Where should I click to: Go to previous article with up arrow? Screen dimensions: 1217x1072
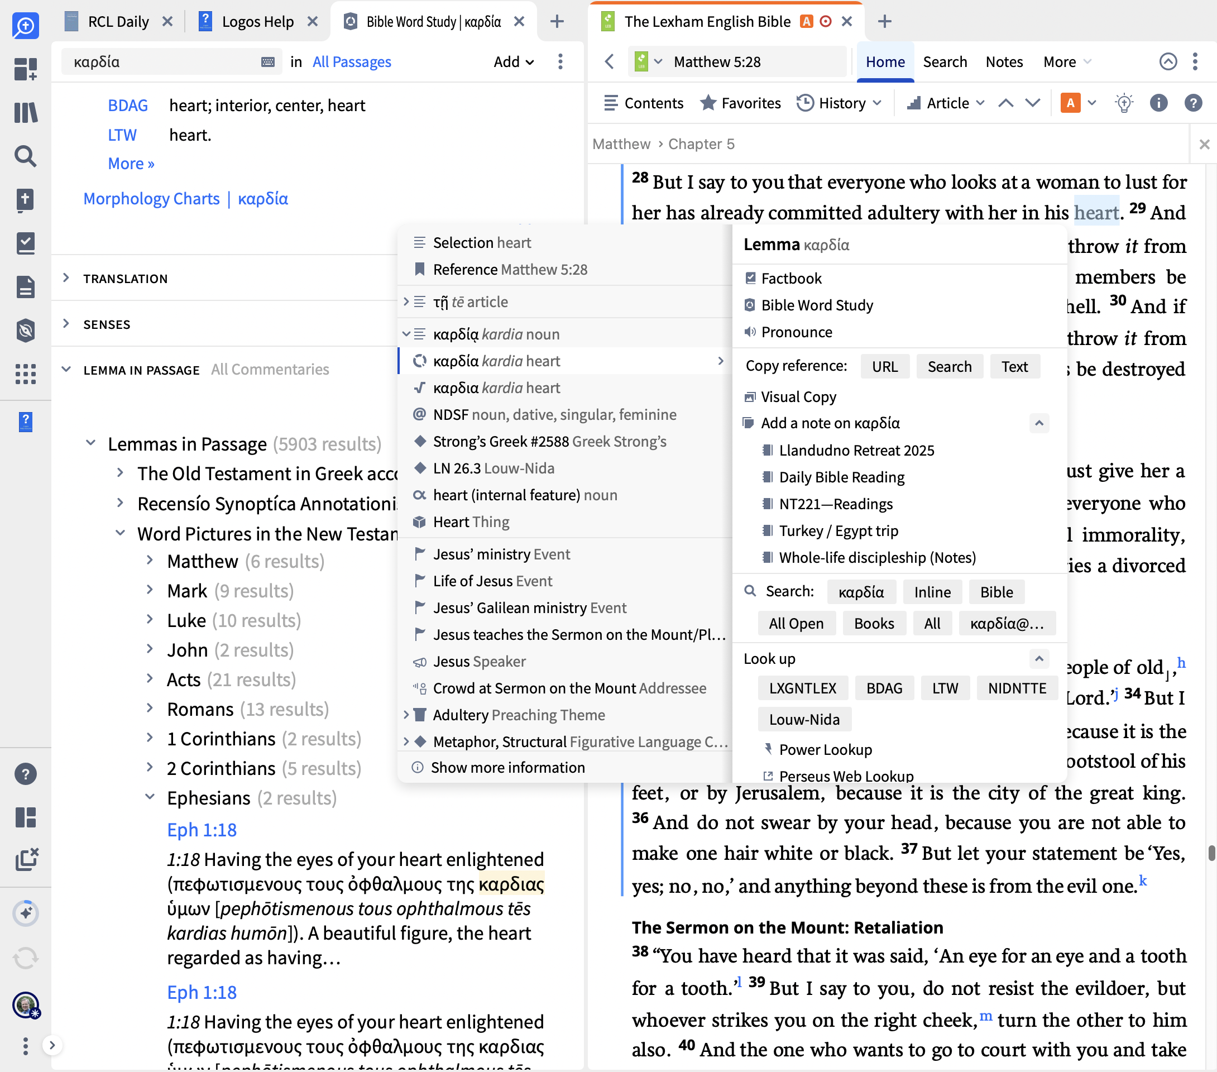[1005, 103]
